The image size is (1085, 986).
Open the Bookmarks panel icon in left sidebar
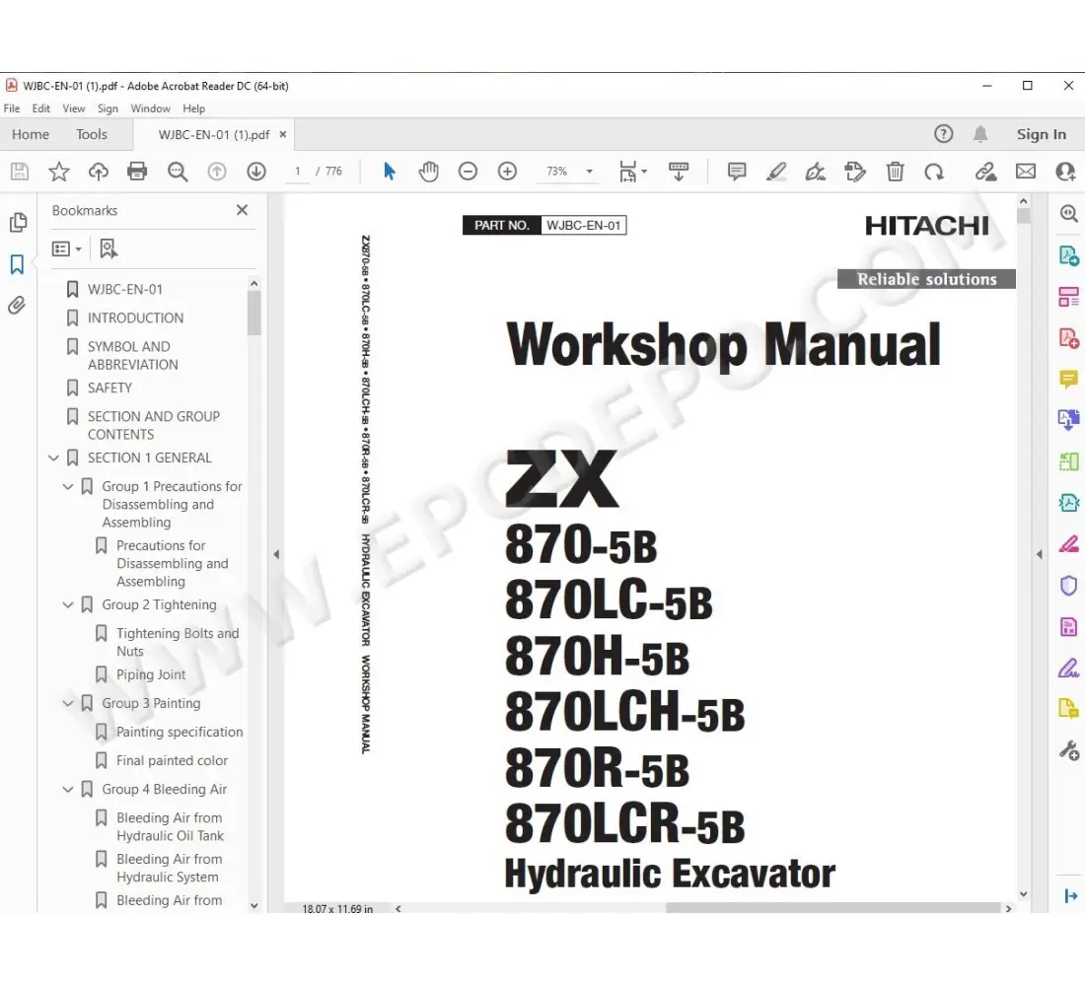coord(18,263)
